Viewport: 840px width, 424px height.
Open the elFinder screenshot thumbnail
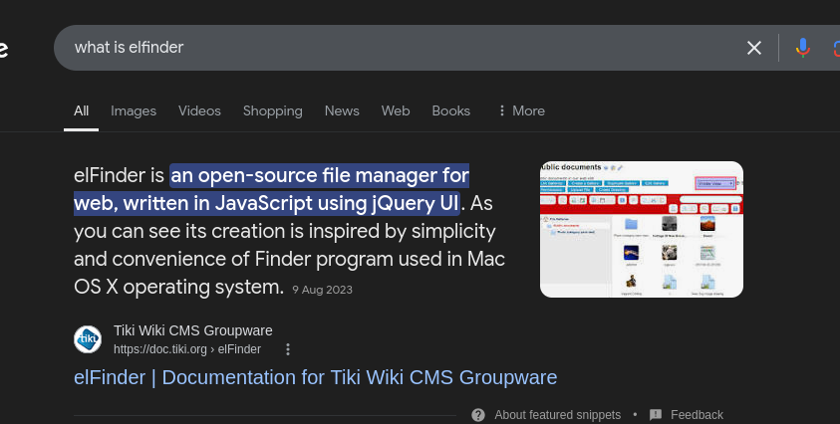pos(642,229)
